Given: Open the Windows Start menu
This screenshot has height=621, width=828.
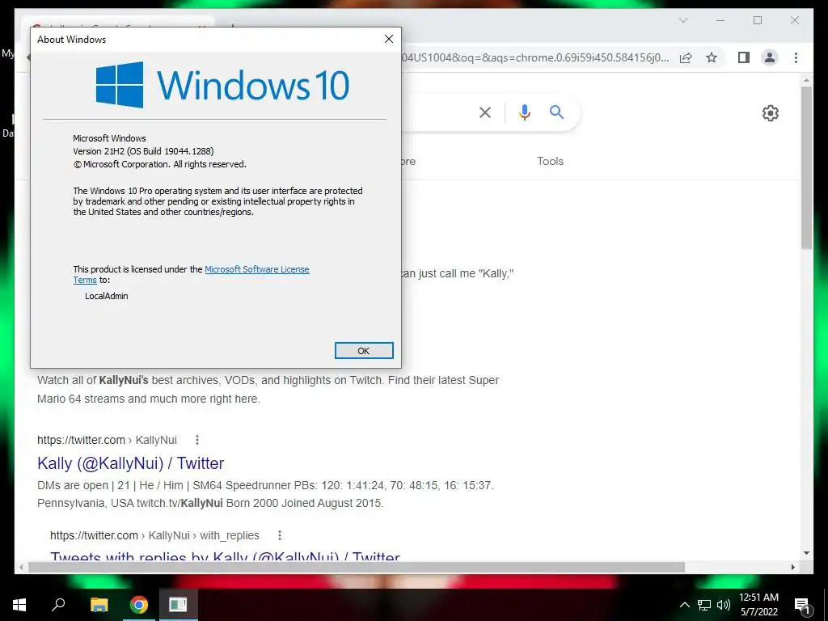Looking at the screenshot, I should tap(19, 605).
